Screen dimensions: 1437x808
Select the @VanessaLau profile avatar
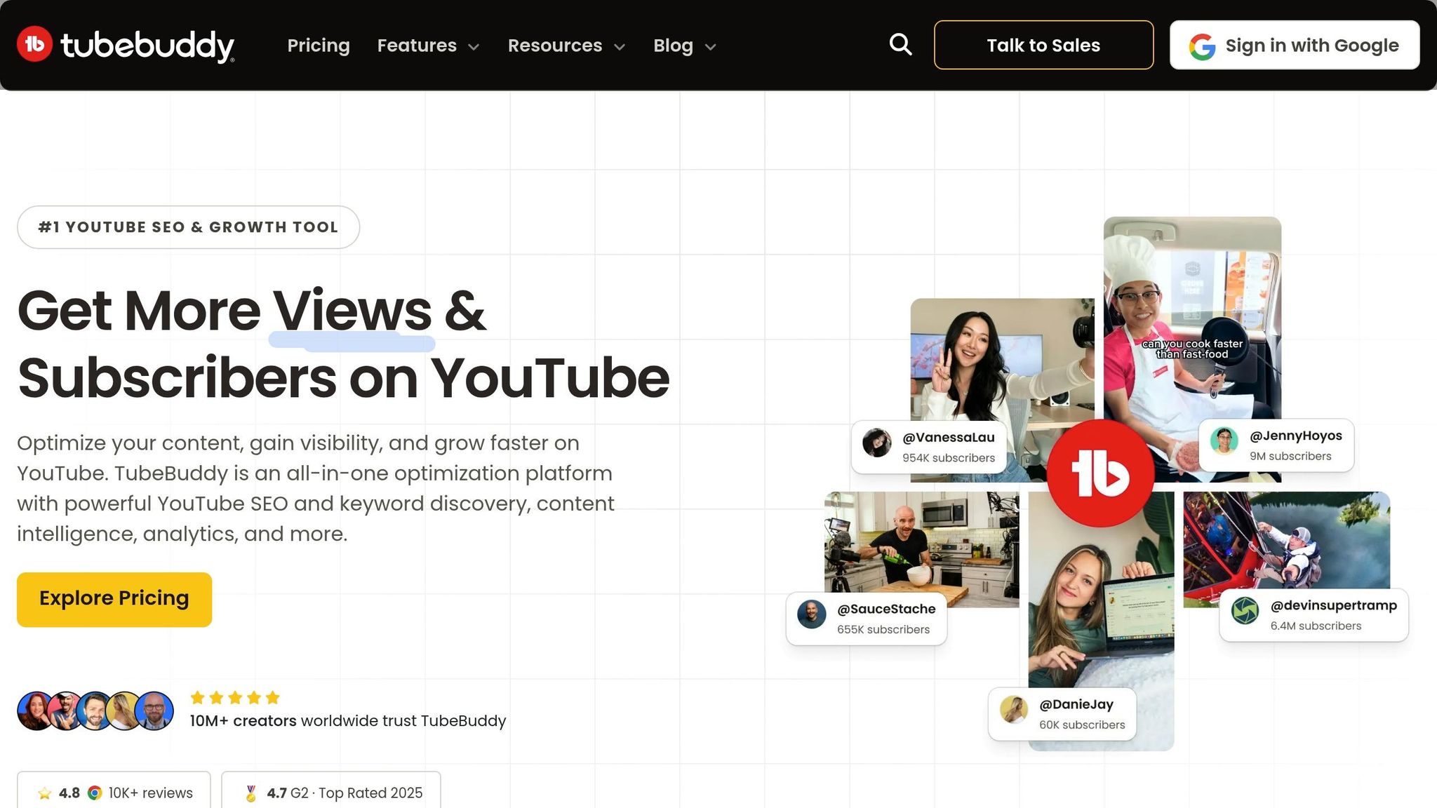876,443
